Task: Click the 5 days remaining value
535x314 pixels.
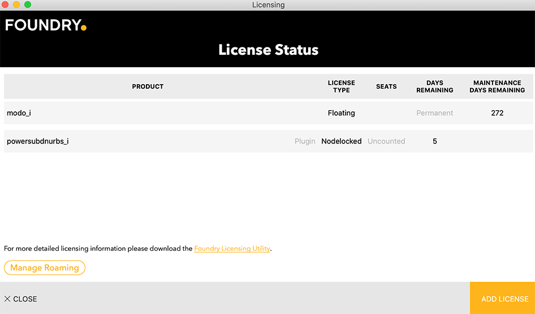Action: pos(435,141)
